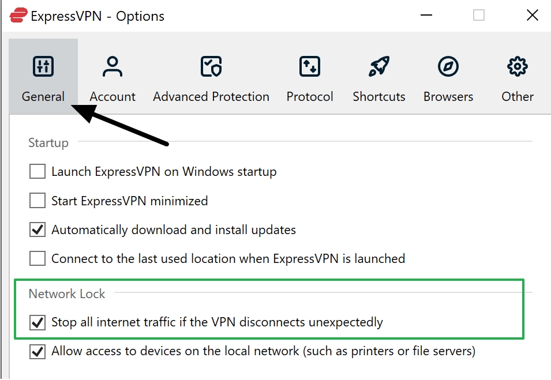
Task: Click the Startup section label
Action: [x=48, y=142]
